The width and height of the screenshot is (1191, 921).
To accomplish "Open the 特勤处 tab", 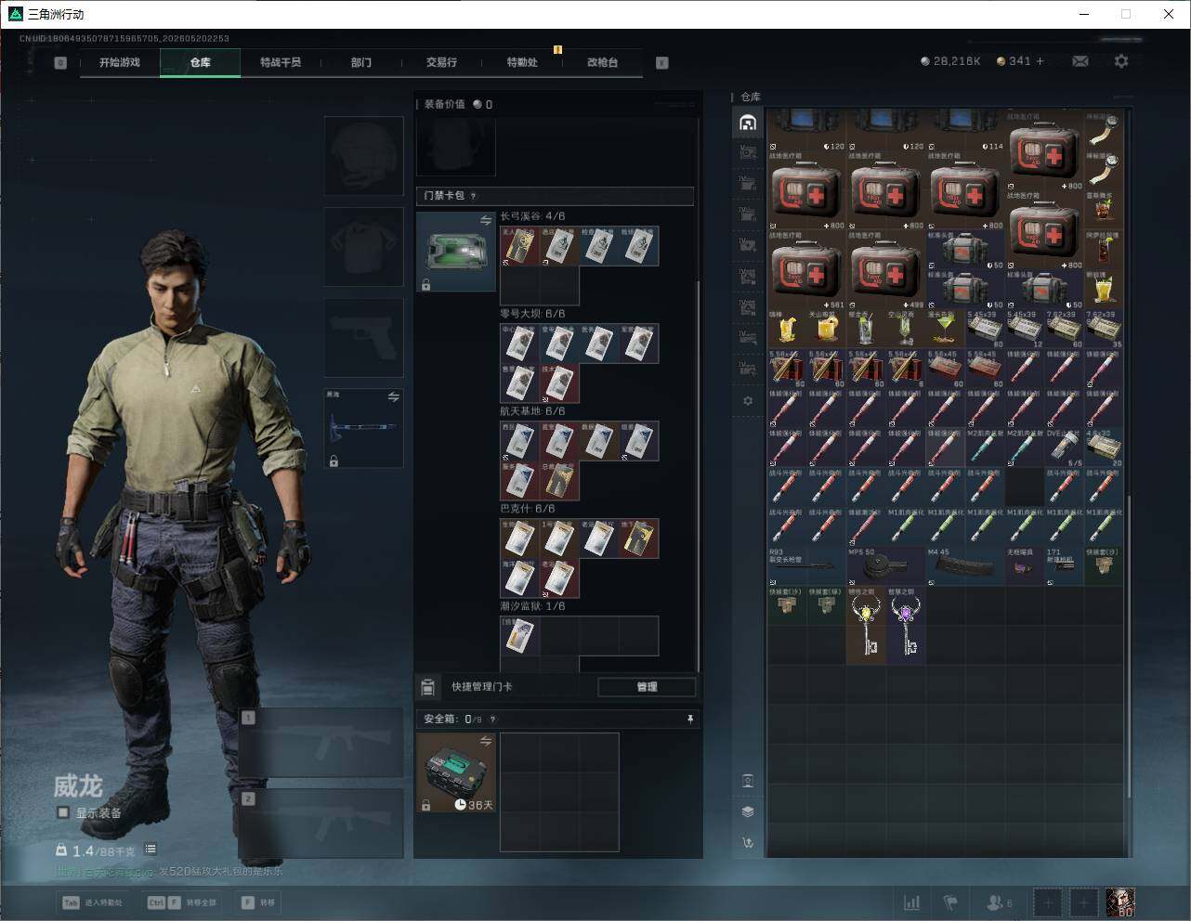I will tap(522, 62).
